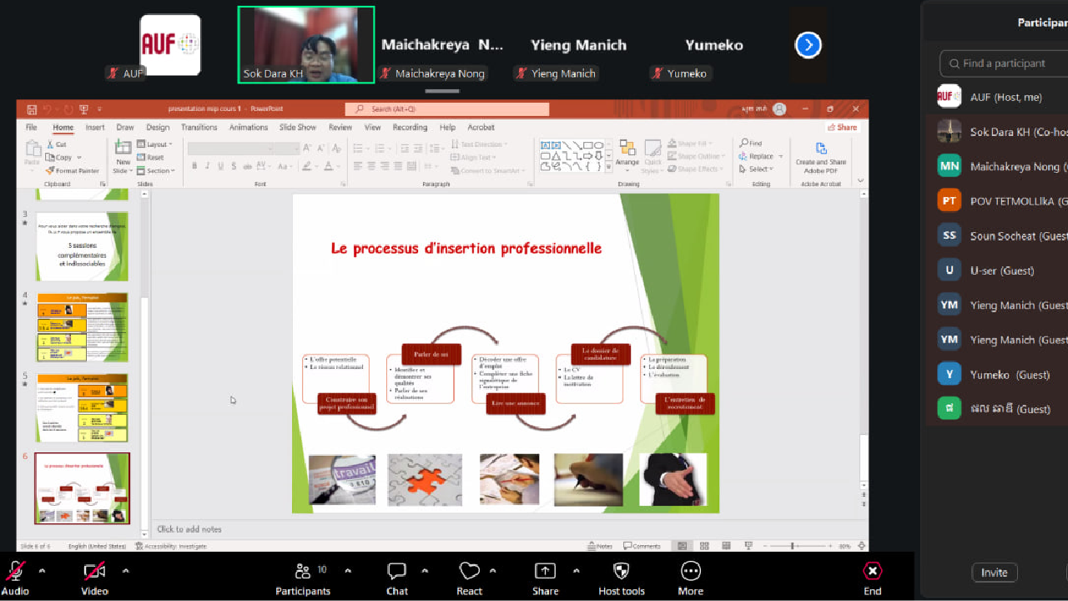The width and height of the screenshot is (1068, 601).
Task: Select the Format Painter tool
Action: [72, 170]
